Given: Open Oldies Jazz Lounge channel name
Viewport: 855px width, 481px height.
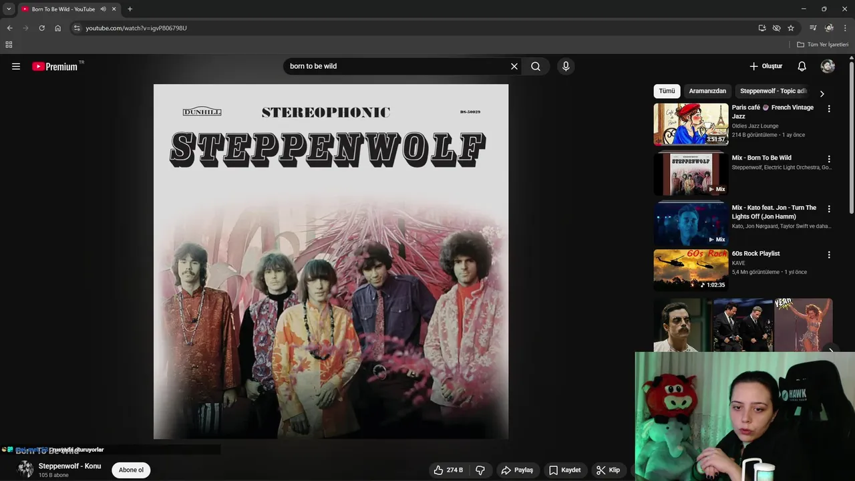Looking at the screenshot, I should [755, 126].
